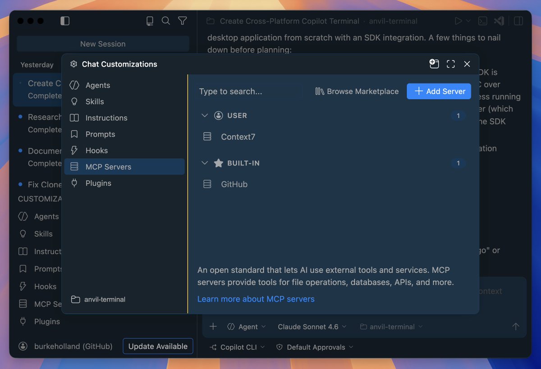Screen dimensions: 541x369
Task: Collapse the USER server group chevron
Action: click(x=204, y=115)
